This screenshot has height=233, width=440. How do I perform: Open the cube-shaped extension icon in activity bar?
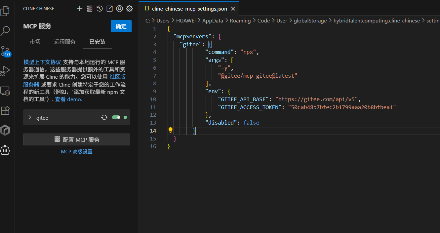click(5, 130)
